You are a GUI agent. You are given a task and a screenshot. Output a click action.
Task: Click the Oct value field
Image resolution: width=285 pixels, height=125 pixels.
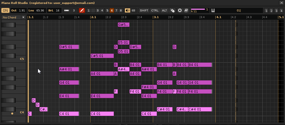click(22, 11)
